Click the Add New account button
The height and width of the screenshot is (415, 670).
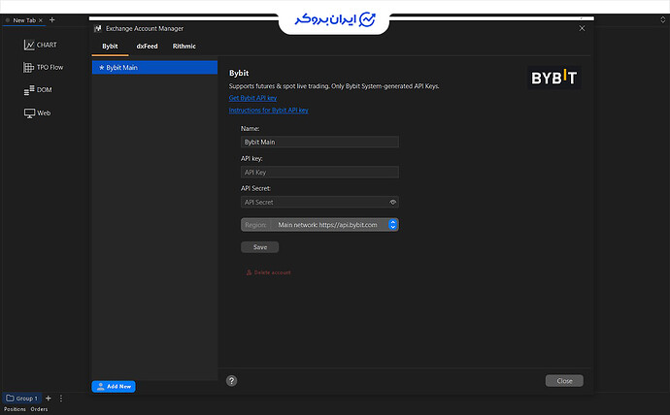click(114, 387)
